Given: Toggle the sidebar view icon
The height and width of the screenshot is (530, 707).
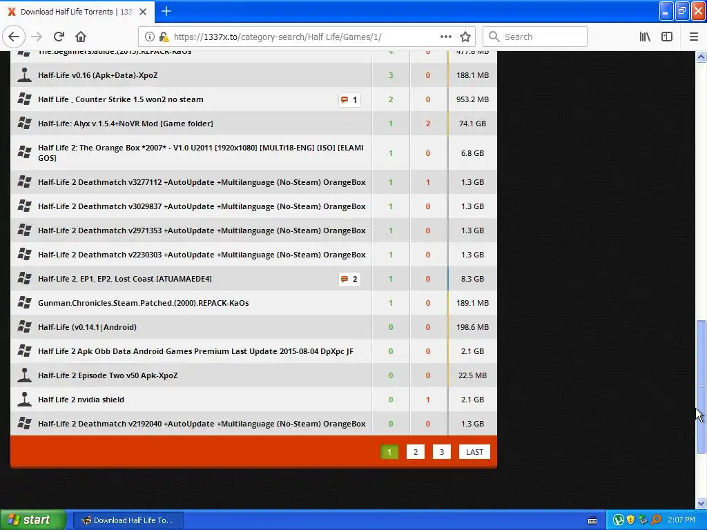Looking at the screenshot, I should click(667, 37).
